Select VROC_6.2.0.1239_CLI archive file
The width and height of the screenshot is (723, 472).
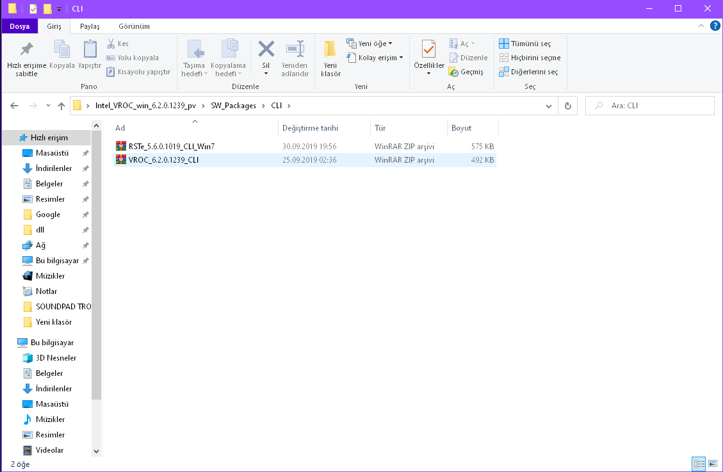tap(305, 160)
